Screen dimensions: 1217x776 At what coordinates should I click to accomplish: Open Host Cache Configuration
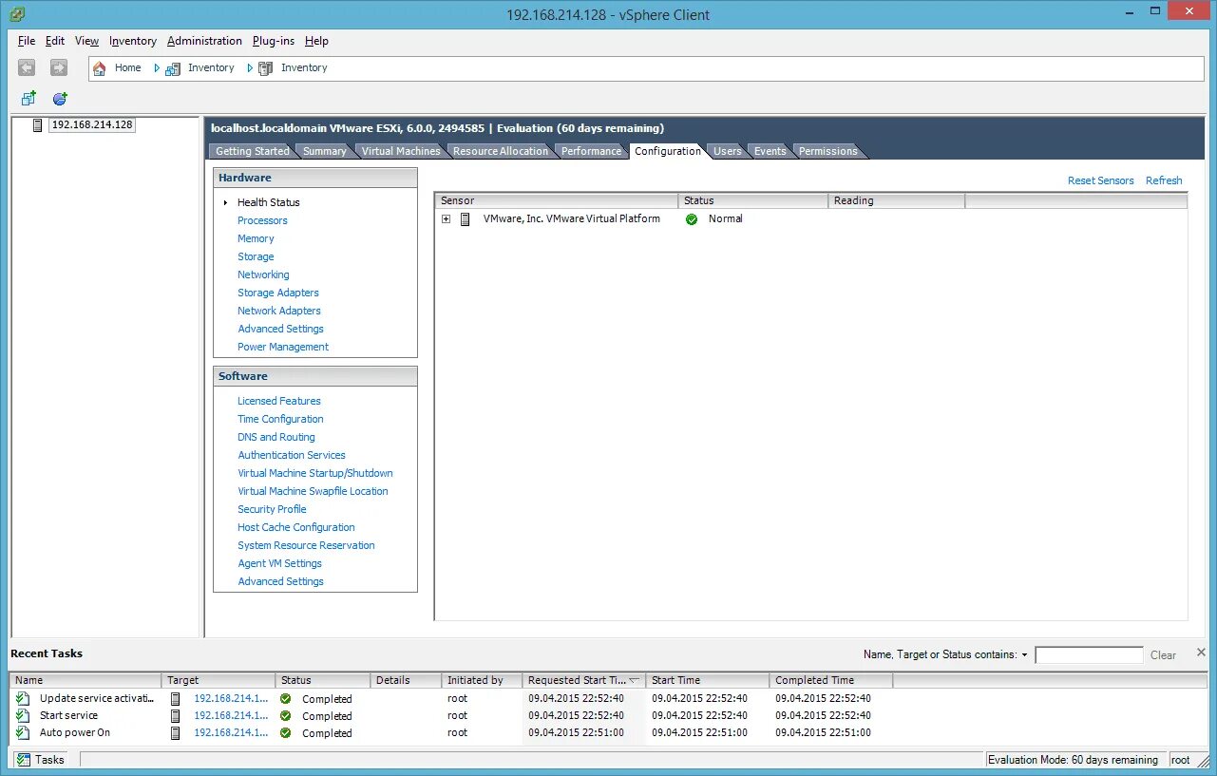(x=296, y=527)
